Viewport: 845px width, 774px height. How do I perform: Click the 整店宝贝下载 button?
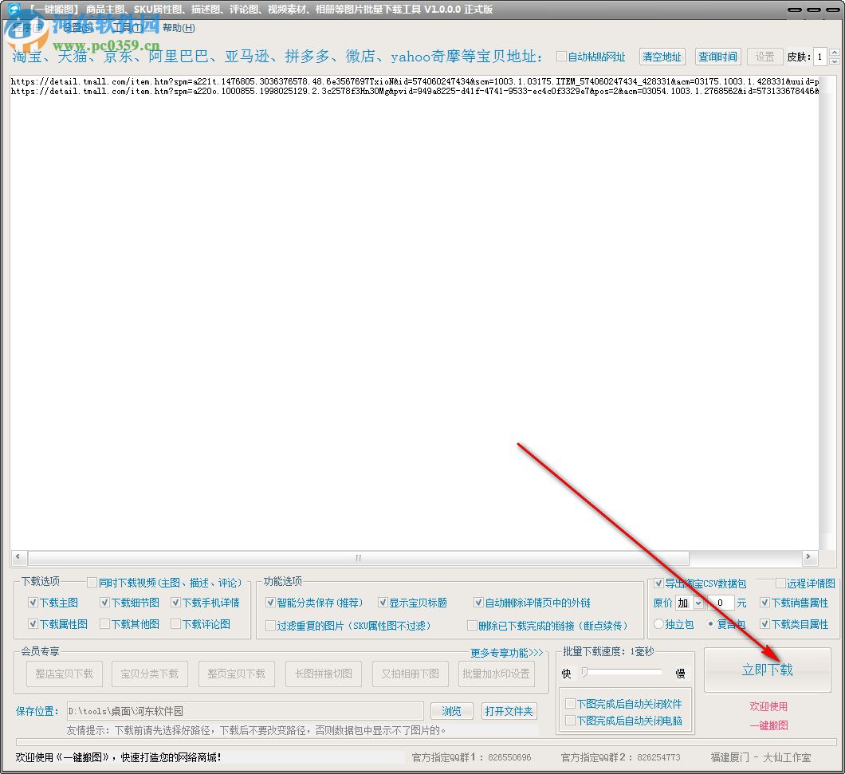(x=65, y=674)
